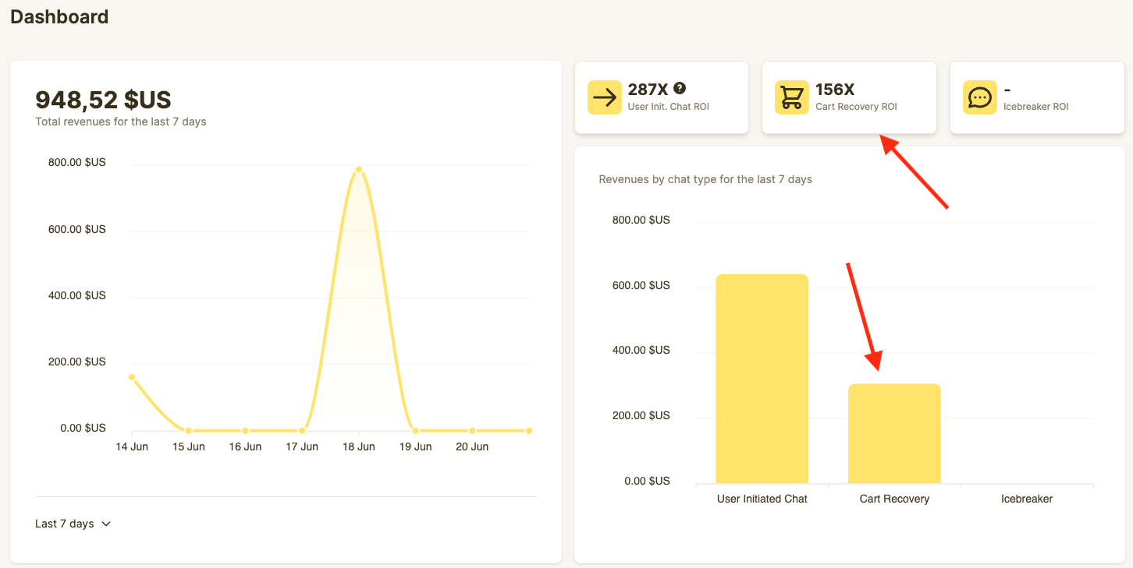This screenshot has width=1133, height=568.
Task: Click the shopping cart icon
Action: click(791, 97)
